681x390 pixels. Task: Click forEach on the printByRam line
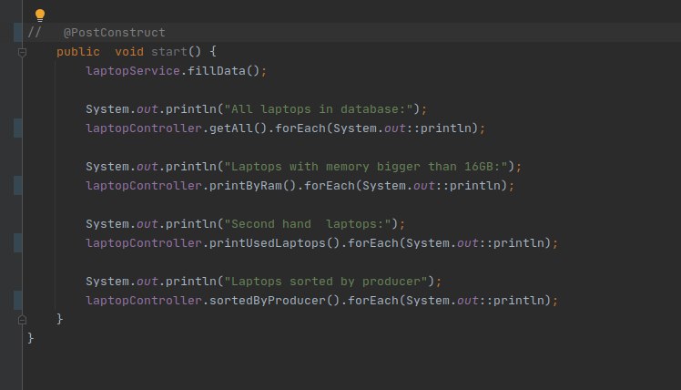(330, 186)
